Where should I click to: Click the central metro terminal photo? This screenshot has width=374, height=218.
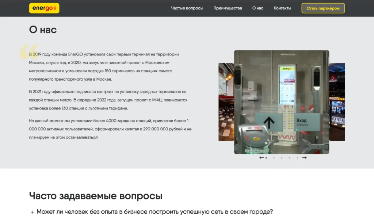tap(281, 102)
